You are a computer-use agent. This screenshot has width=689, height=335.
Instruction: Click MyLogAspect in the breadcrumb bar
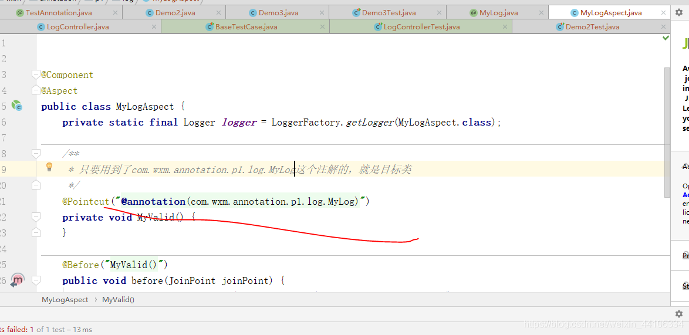[x=65, y=299]
